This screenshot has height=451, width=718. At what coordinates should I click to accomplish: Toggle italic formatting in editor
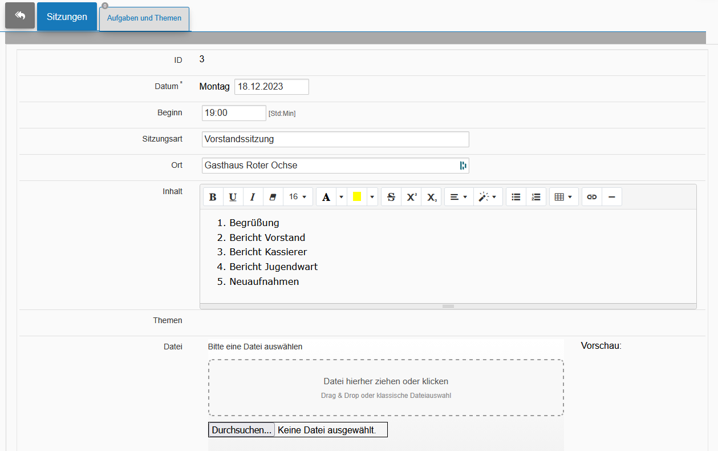click(x=252, y=197)
